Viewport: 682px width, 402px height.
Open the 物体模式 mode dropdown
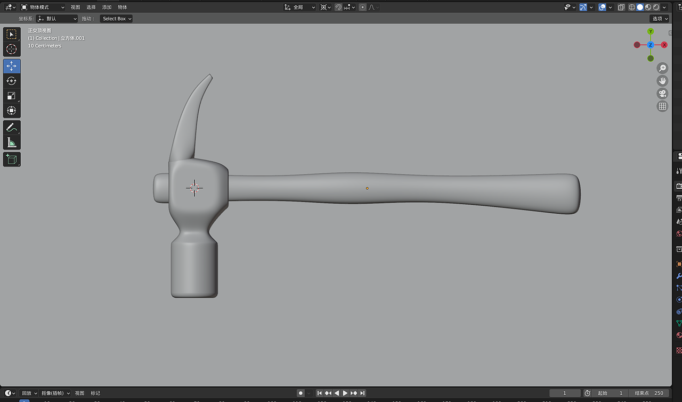[x=43, y=7]
